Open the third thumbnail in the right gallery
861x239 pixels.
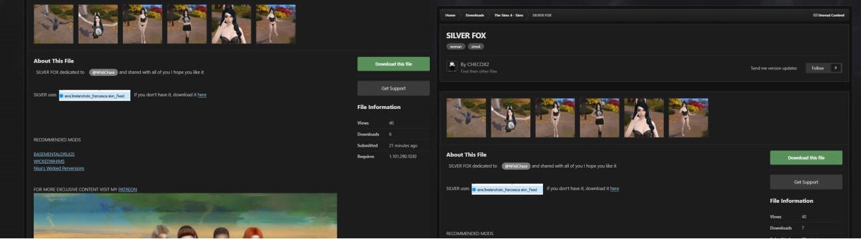(555, 118)
